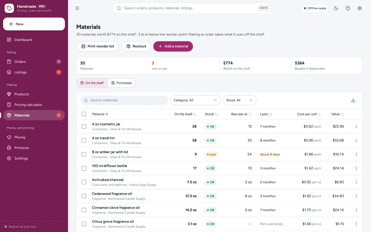Open help via question mark icon

point(348,8)
